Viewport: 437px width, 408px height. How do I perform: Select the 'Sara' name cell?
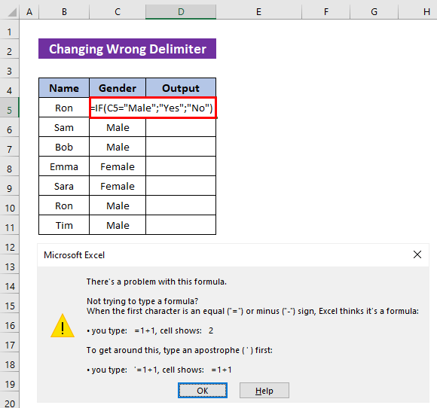[64, 186]
